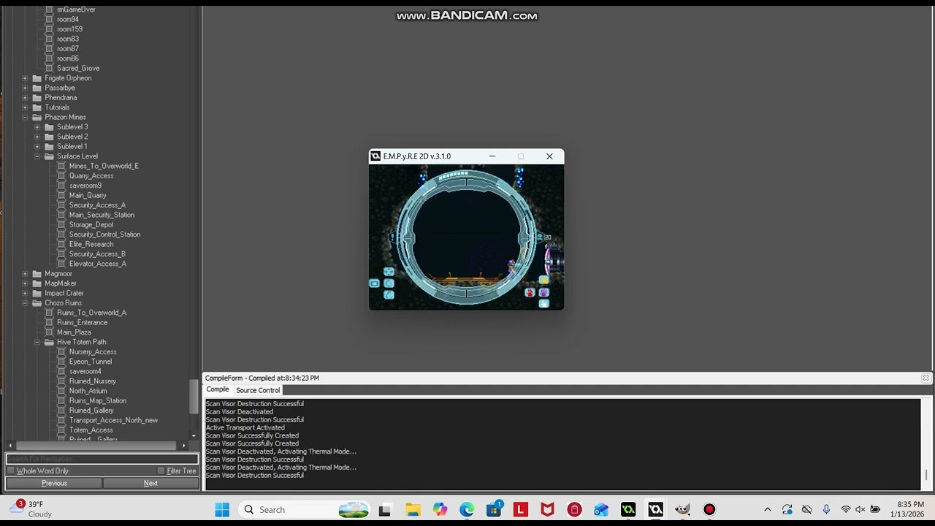Click the Next search button
Viewport: 935px width, 526px height.
pos(150,483)
